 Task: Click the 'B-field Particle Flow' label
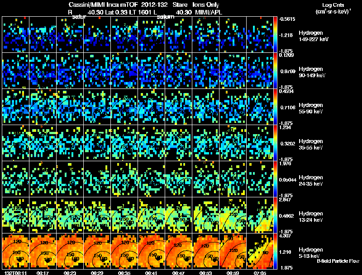(x=338, y=261)
